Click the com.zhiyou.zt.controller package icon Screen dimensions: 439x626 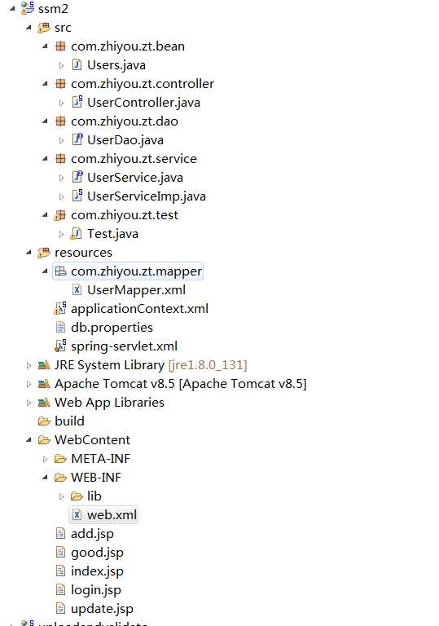60,84
